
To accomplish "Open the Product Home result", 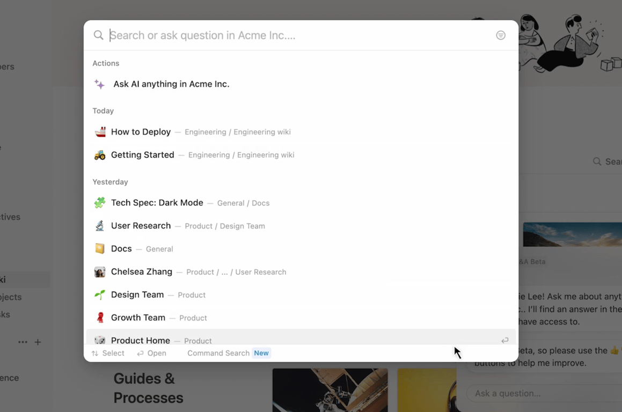I will 301,337.
